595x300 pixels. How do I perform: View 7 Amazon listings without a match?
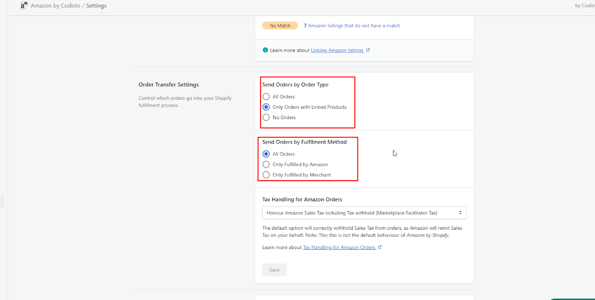[x=352, y=26]
